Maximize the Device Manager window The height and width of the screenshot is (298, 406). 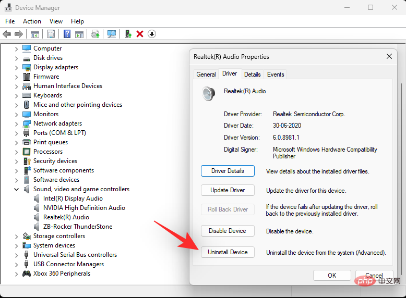[371, 7]
